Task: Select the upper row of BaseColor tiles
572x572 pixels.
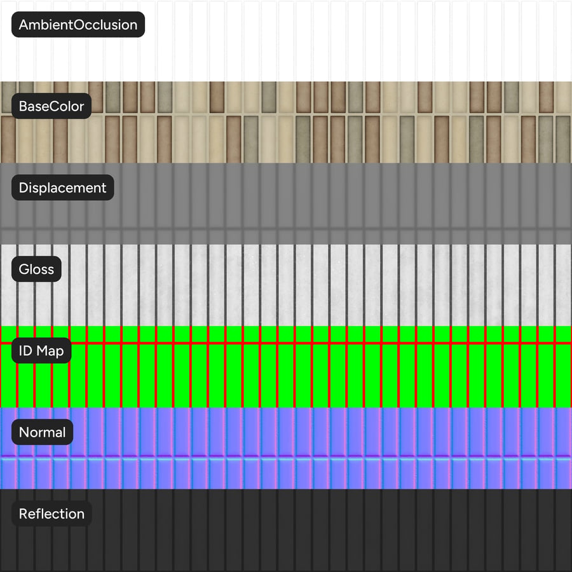Action: 286,97
